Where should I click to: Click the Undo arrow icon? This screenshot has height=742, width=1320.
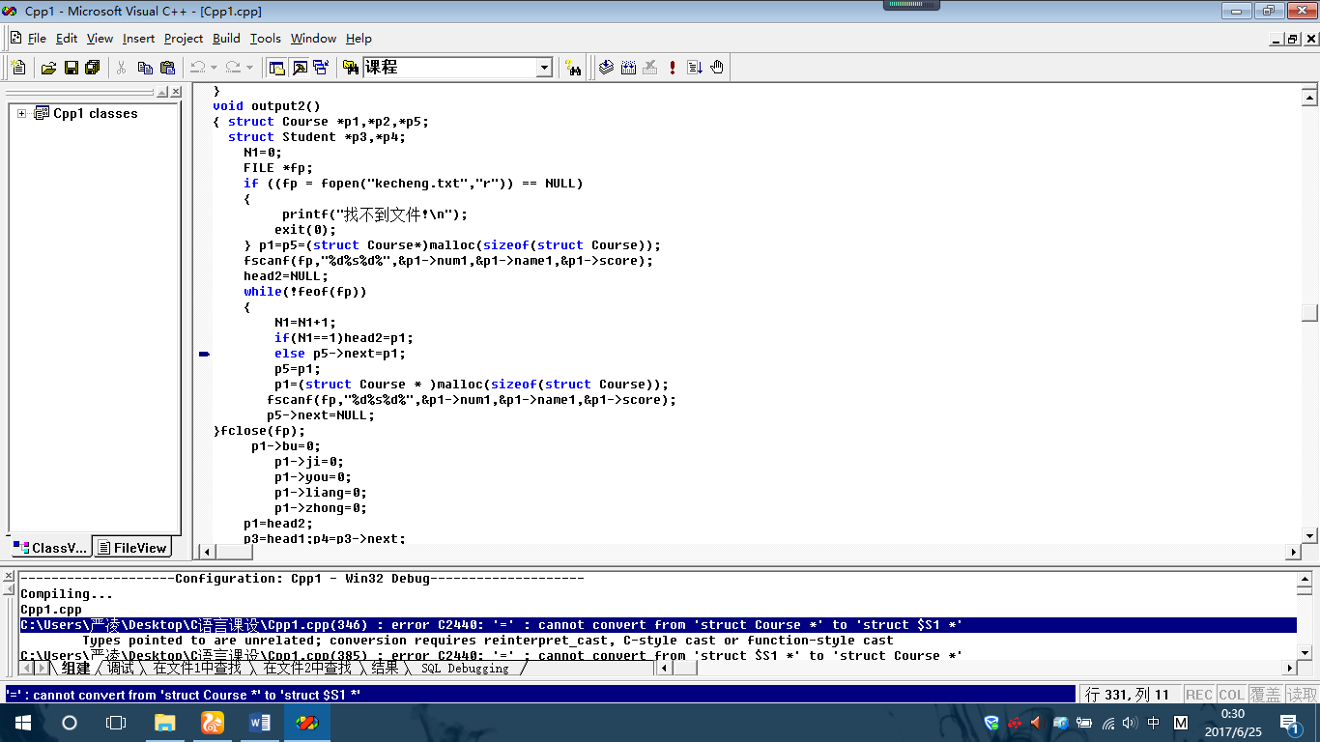point(197,68)
